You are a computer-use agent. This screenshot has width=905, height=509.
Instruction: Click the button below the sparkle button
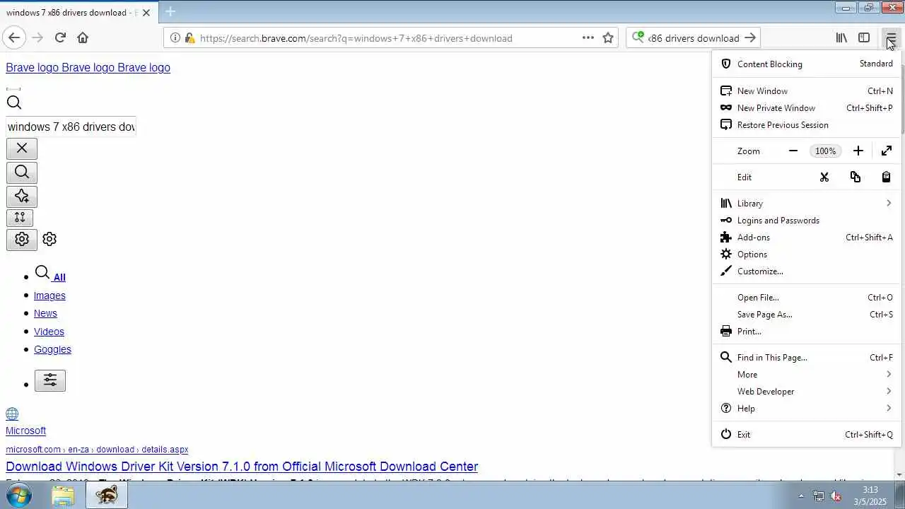(x=20, y=218)
